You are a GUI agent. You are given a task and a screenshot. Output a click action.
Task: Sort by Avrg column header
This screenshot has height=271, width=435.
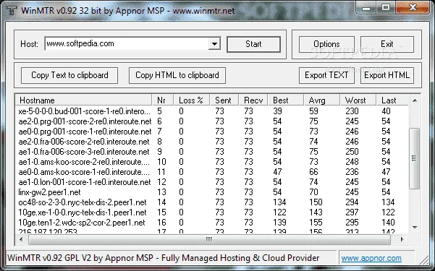322,100
